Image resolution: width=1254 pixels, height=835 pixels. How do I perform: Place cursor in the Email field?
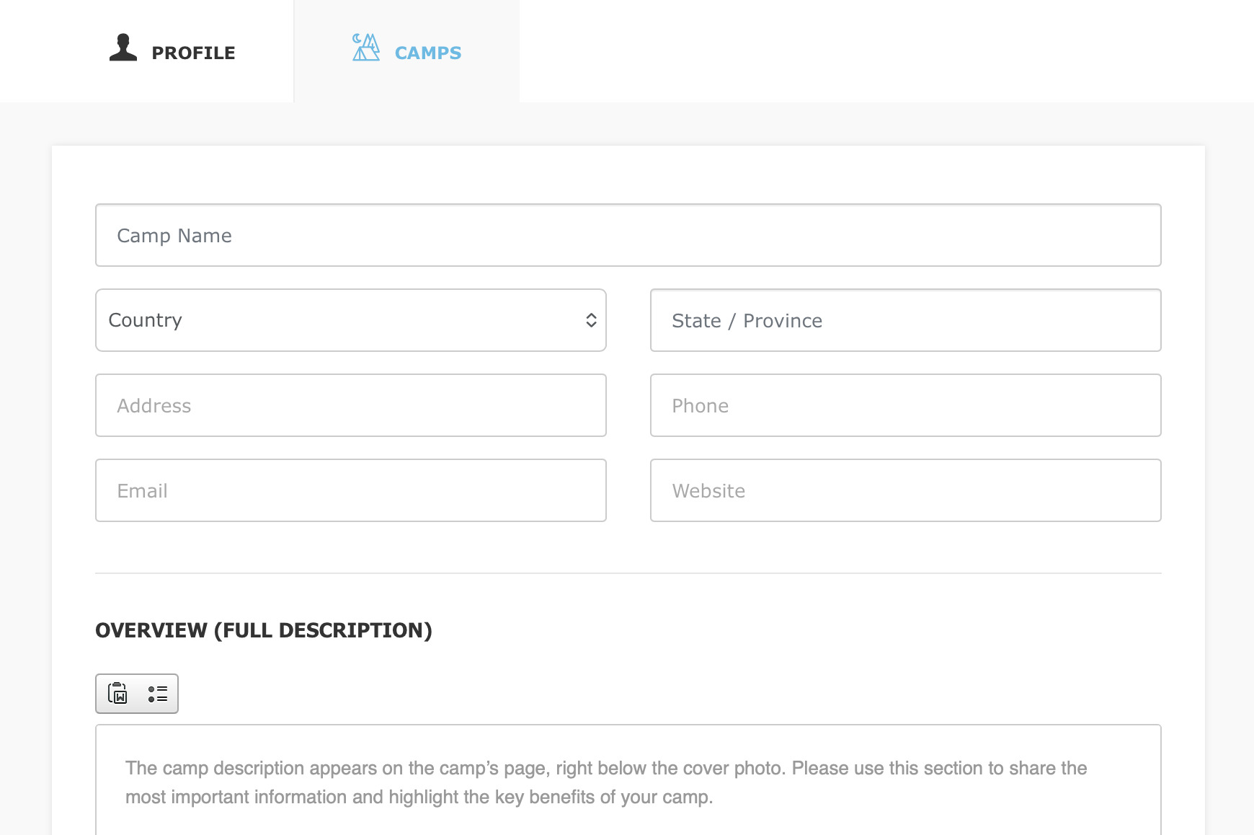350,490
